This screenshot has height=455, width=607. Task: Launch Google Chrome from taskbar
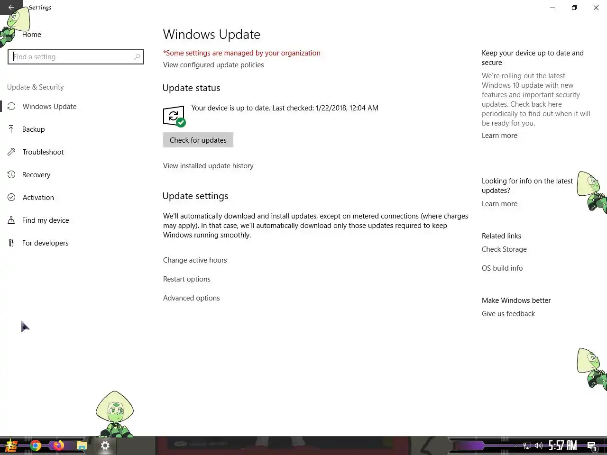36,446
